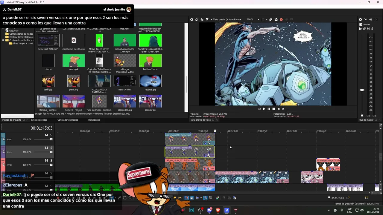Play preview from start button
This screenshot has height=215, width=383.
click(264, 109)
